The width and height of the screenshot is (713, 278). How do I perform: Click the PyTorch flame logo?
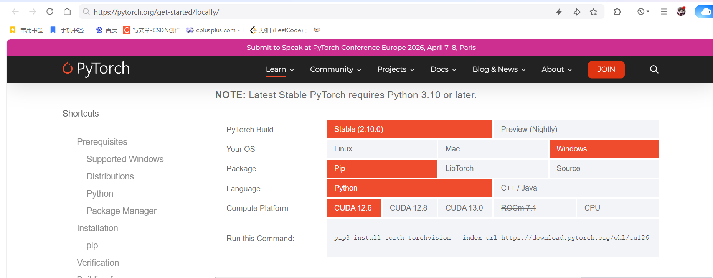point(68,68)
